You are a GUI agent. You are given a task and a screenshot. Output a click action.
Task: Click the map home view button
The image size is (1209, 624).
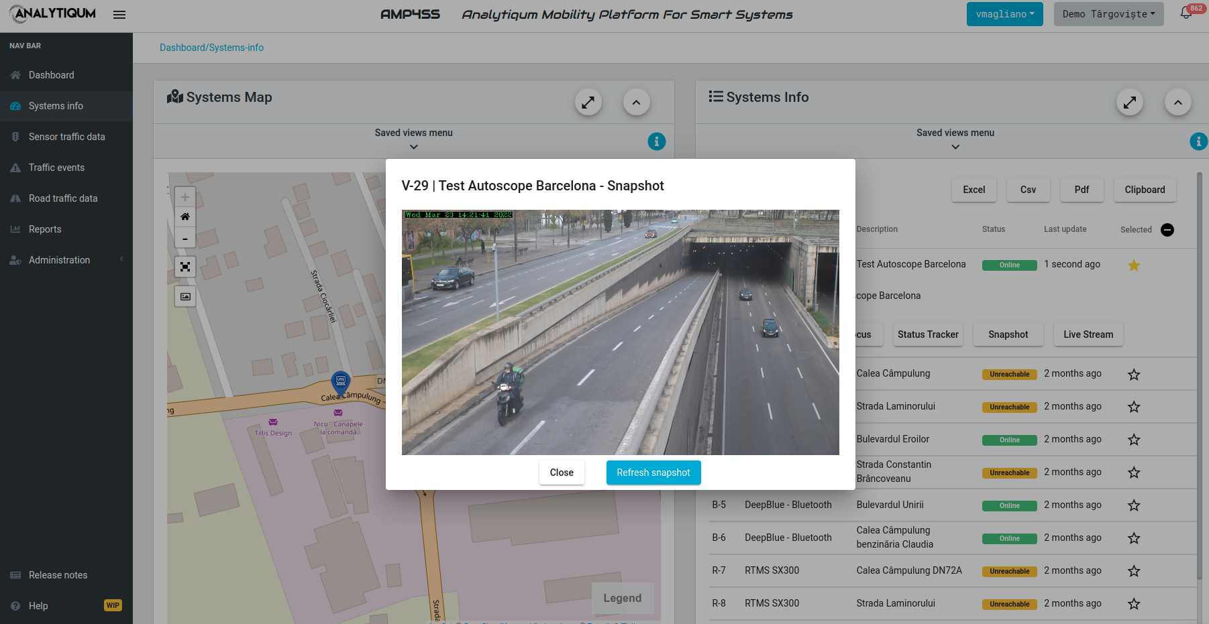185,217
